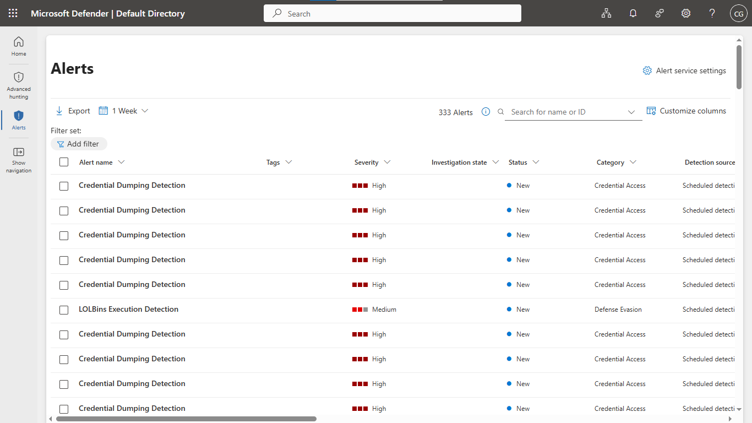Check the fourth Credential Dumping Detection row

[64, 261]
